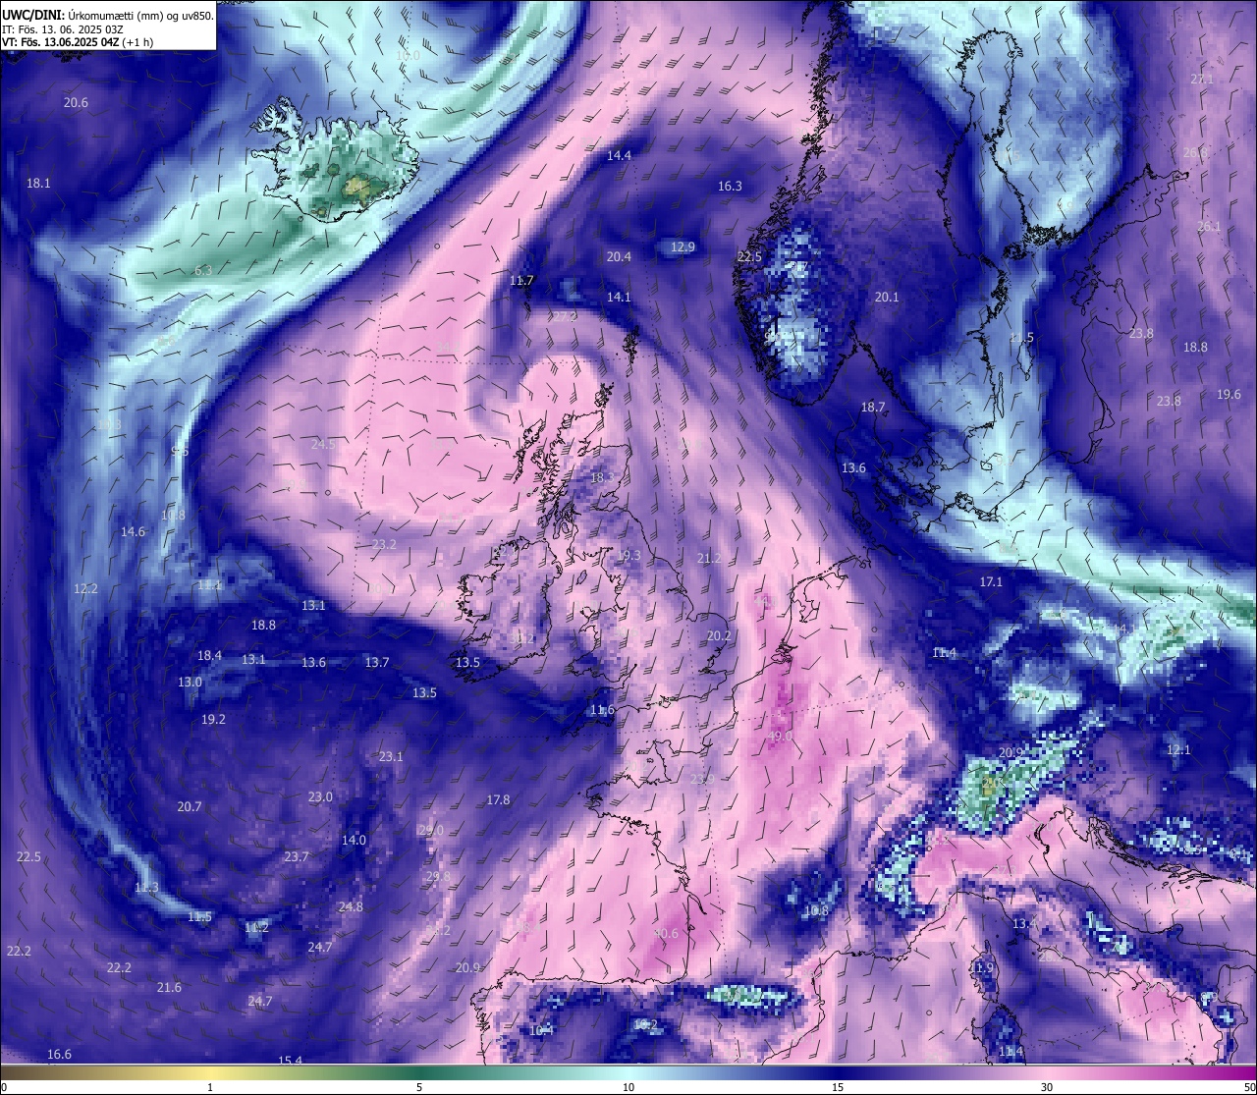Click the map value '29.8'
The image size is (1257, 1095).
[438, 878]
